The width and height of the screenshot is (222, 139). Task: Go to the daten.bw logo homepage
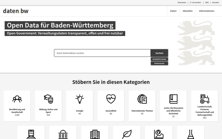(x=16, y=11)
